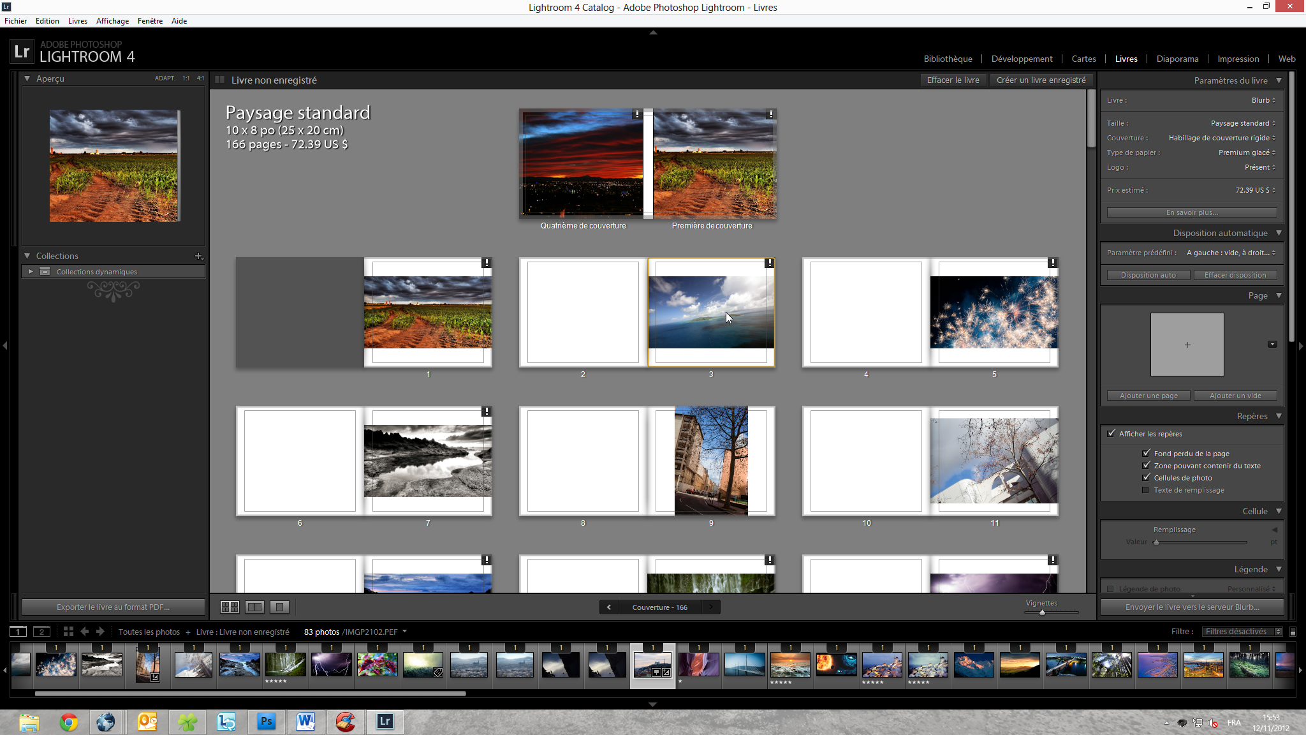
Task: Click warning badge on front cover
Action: coord(770,114)
